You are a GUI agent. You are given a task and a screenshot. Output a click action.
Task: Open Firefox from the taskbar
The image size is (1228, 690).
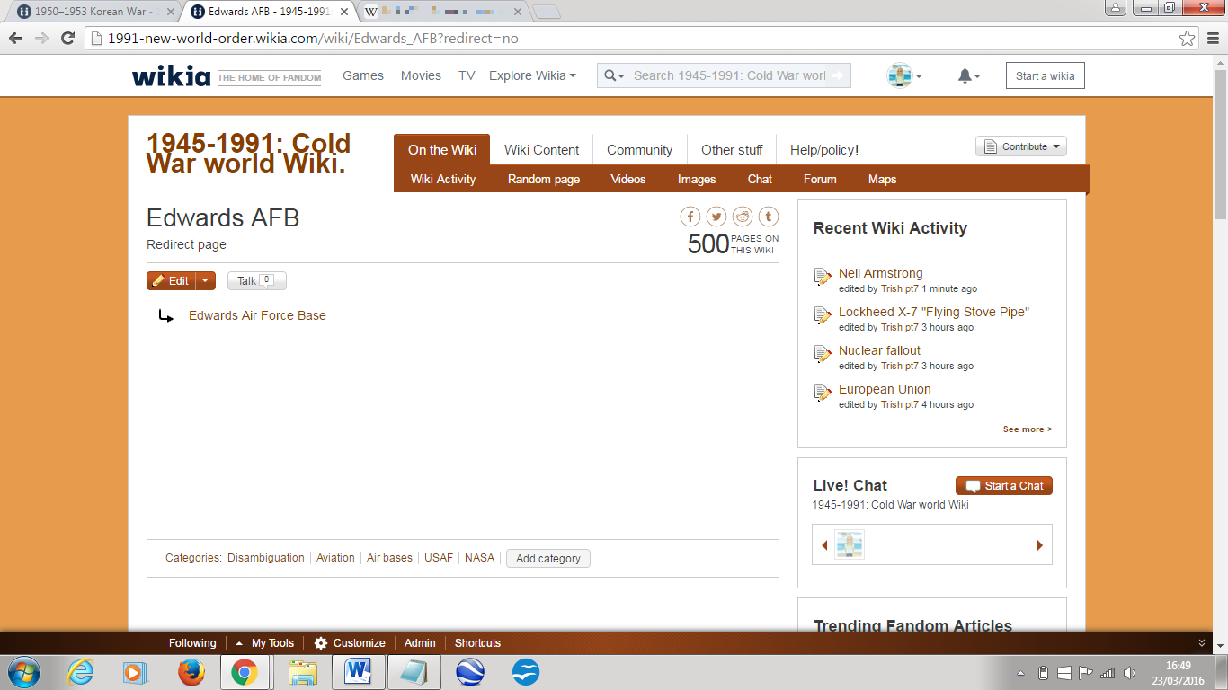click(191, 672)
